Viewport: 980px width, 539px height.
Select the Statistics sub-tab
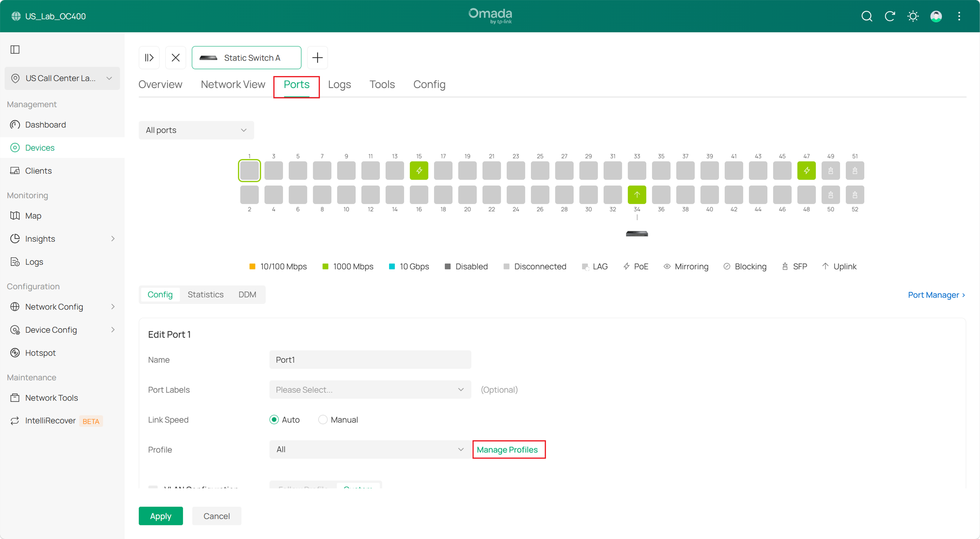pos(206,295)
